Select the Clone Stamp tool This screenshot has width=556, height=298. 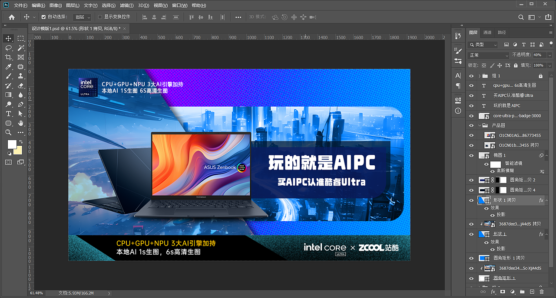pos(20,76)
